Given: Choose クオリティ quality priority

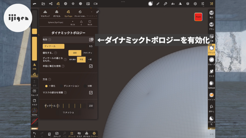Looking at the screenshot, I should pos(88,53).
